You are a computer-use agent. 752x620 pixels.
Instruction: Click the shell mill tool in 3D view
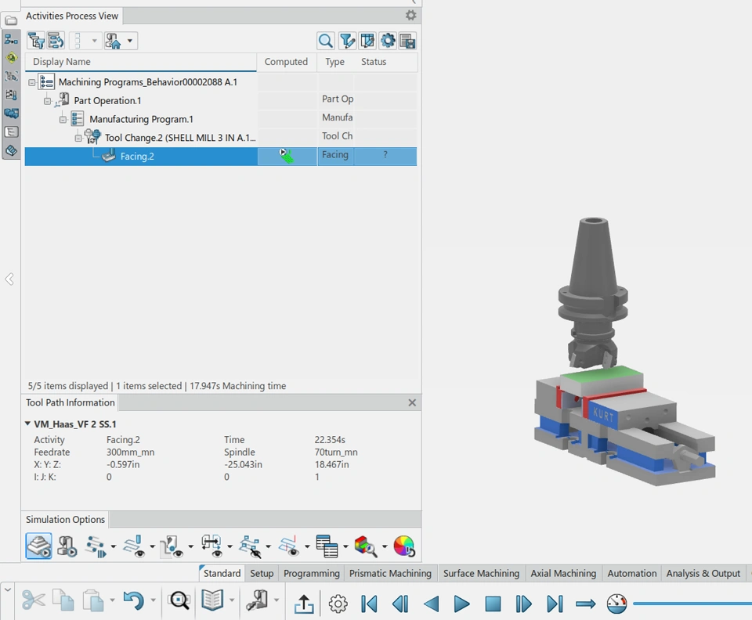592,352
